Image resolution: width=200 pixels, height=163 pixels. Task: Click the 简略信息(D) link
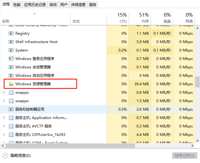20,155
